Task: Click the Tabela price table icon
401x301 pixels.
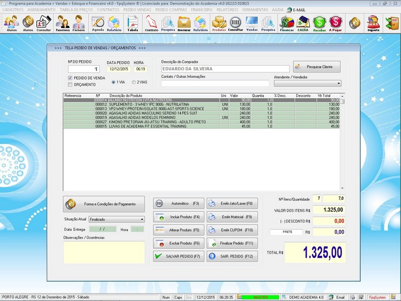Action: [133, 23]
